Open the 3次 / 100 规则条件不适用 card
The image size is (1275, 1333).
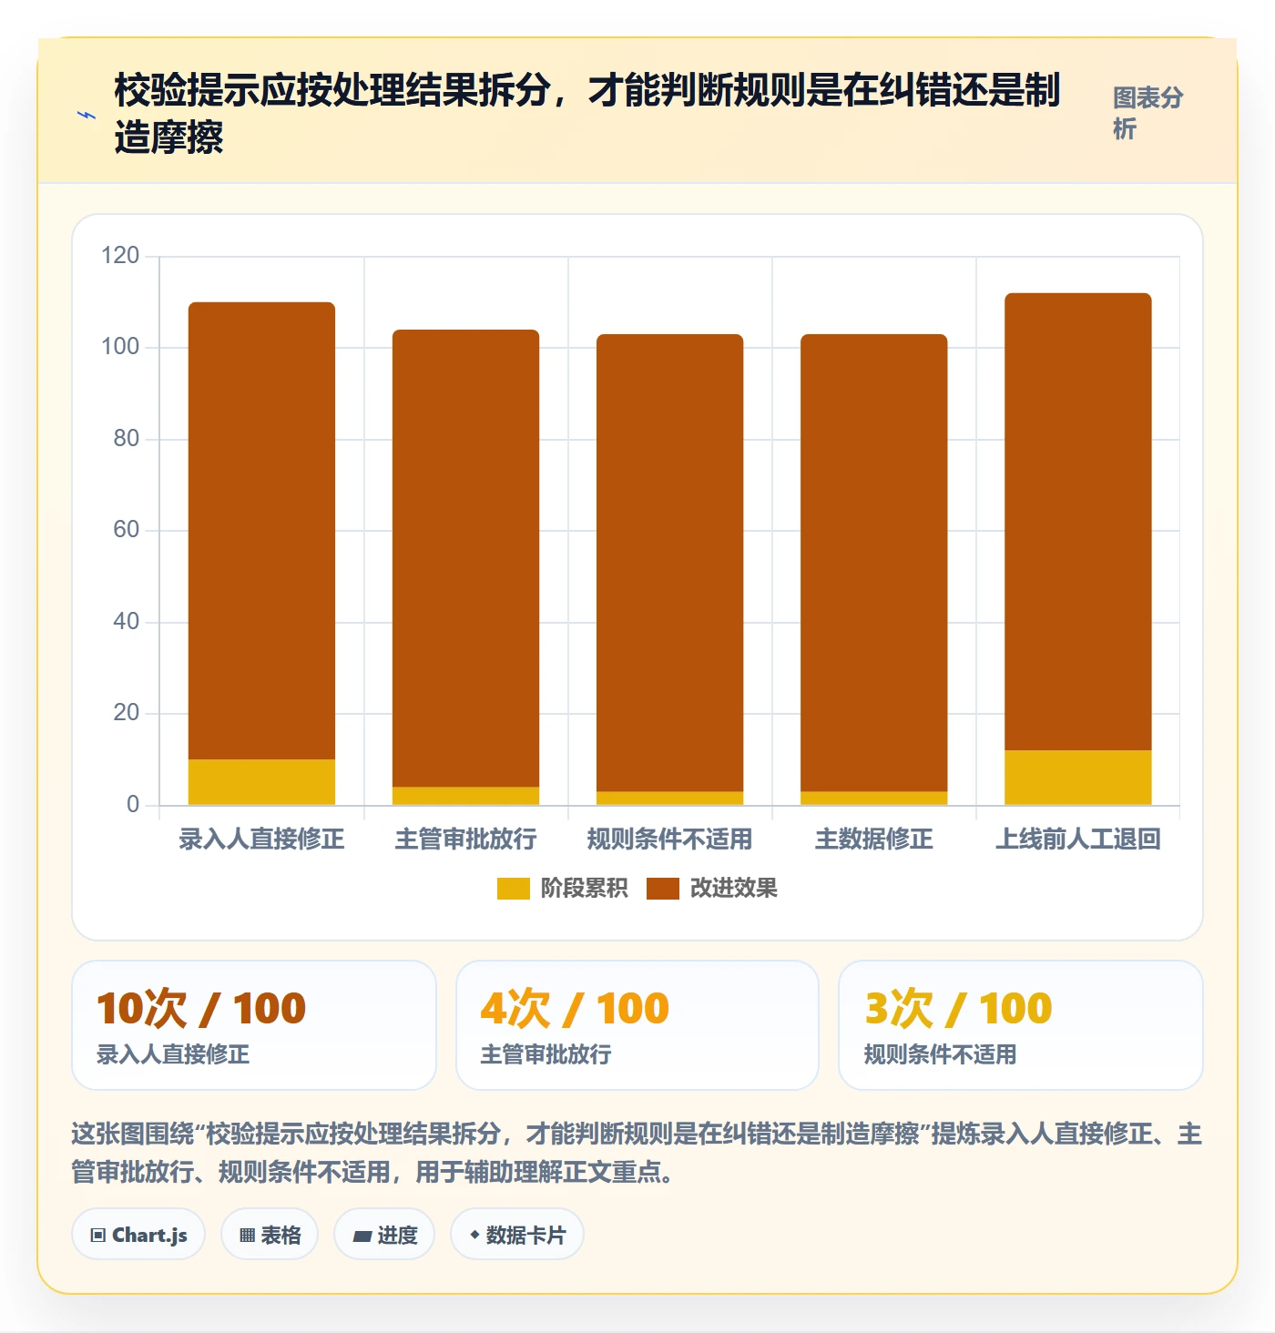point(1021,1025)
